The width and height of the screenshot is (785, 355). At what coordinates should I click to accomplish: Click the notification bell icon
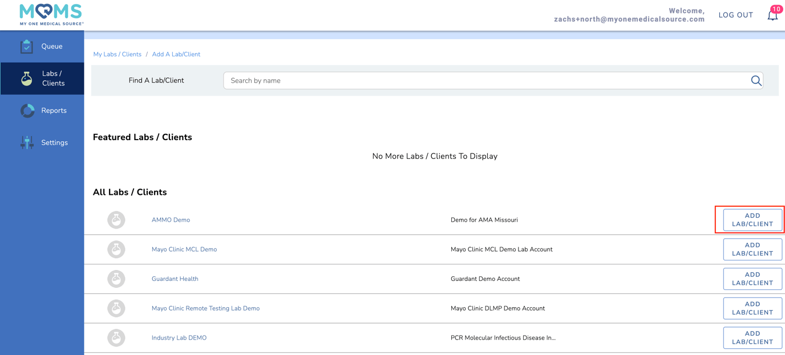coord(772,15)
